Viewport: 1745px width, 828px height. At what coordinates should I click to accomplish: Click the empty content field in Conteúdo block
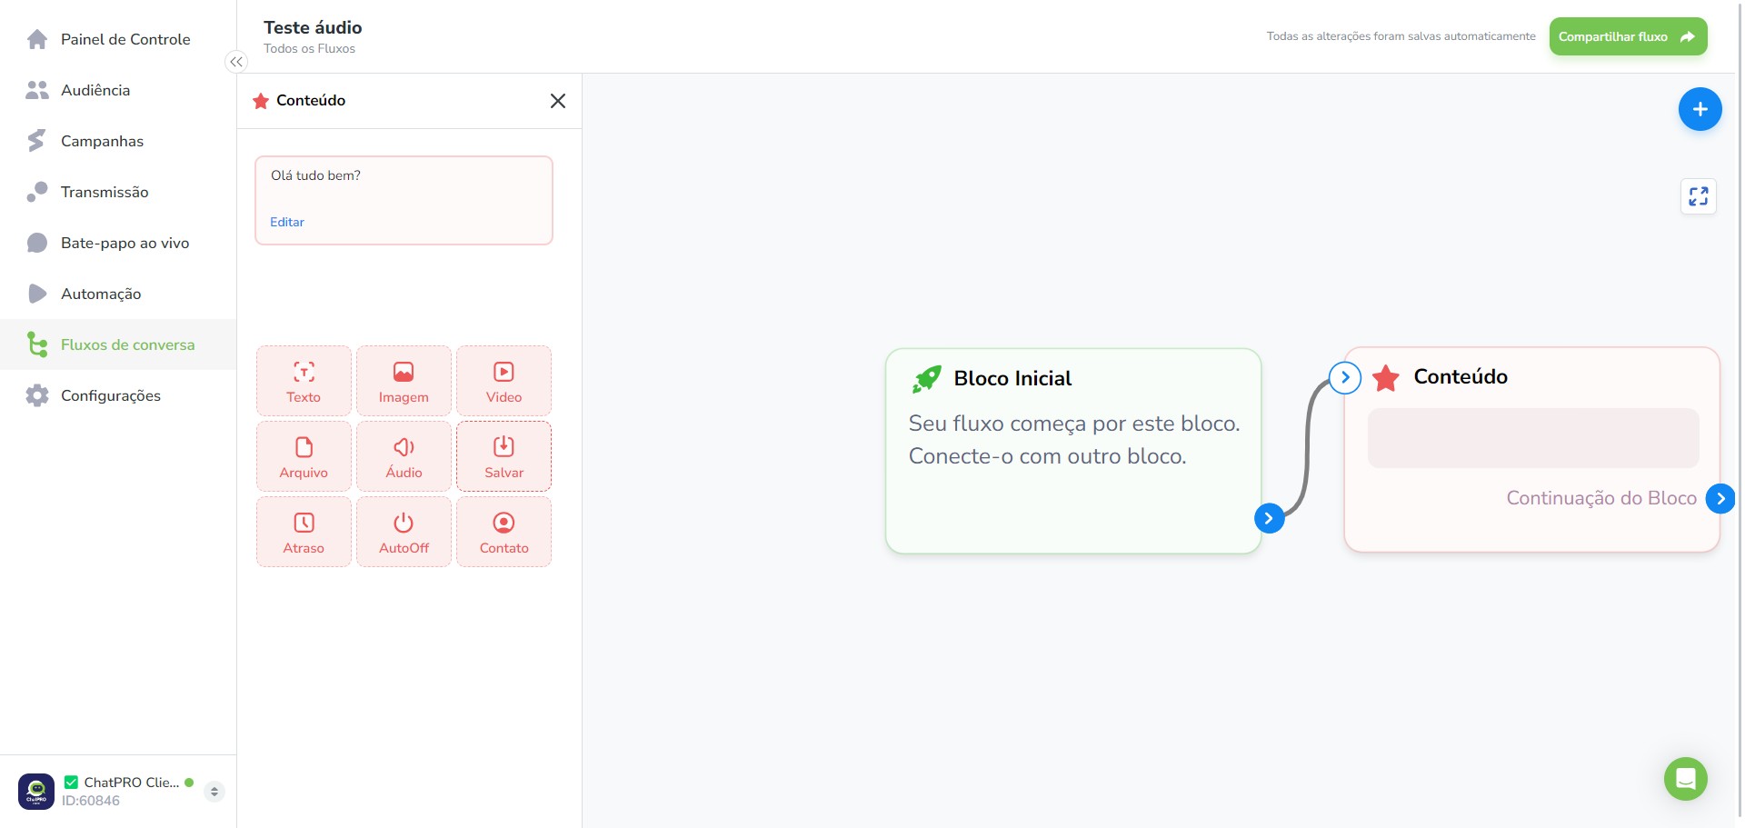click(1533, 438)
